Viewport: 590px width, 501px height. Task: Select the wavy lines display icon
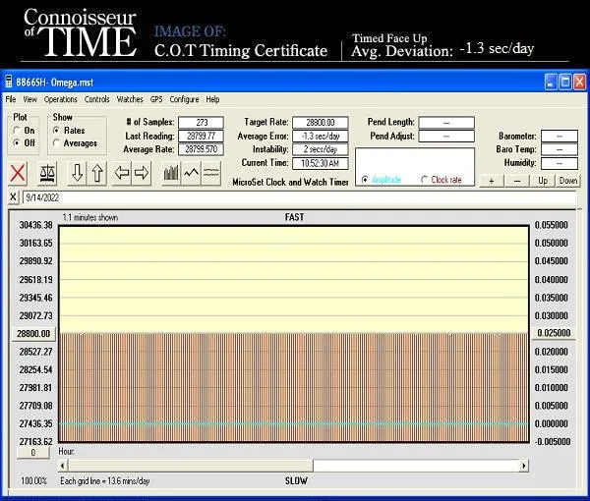[x=211, y=173]
